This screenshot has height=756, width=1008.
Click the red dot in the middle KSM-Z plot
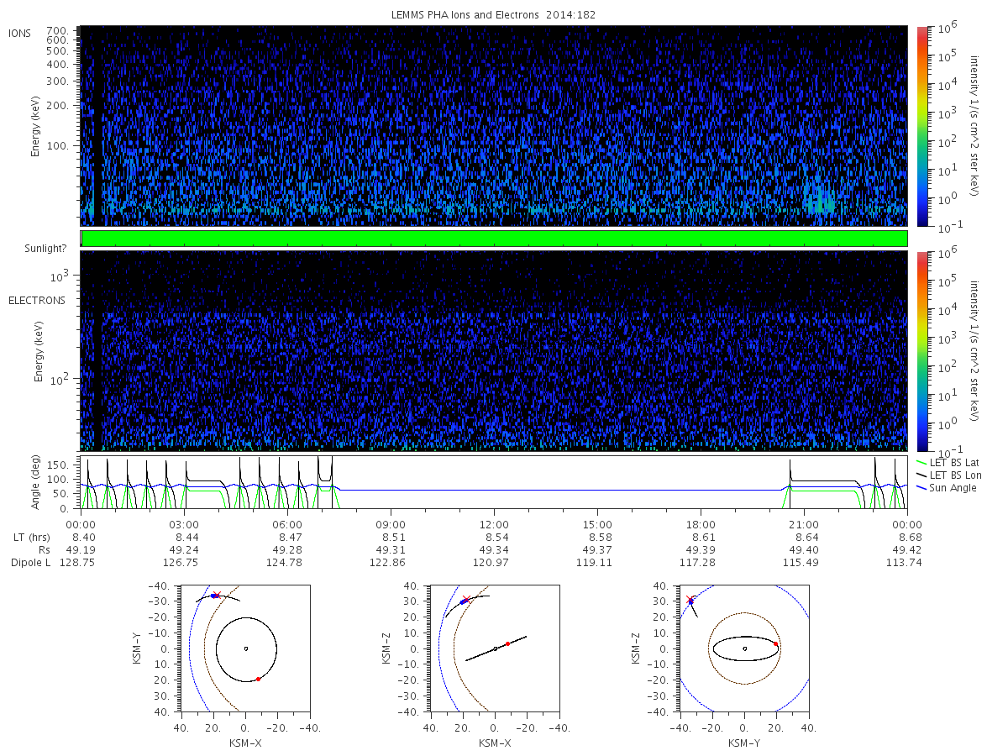(x=507, y=643)
